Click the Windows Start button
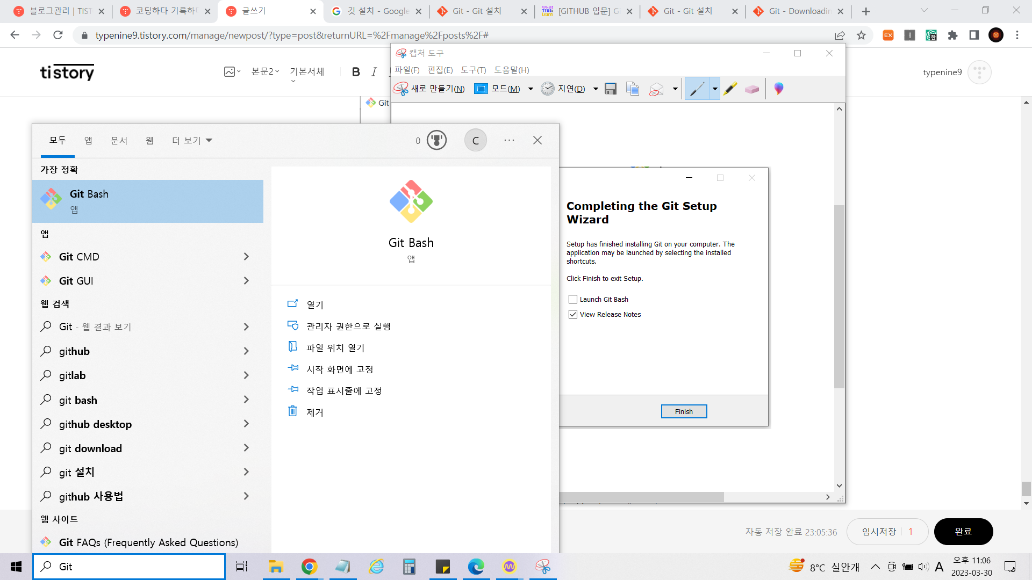 [16, 567]
